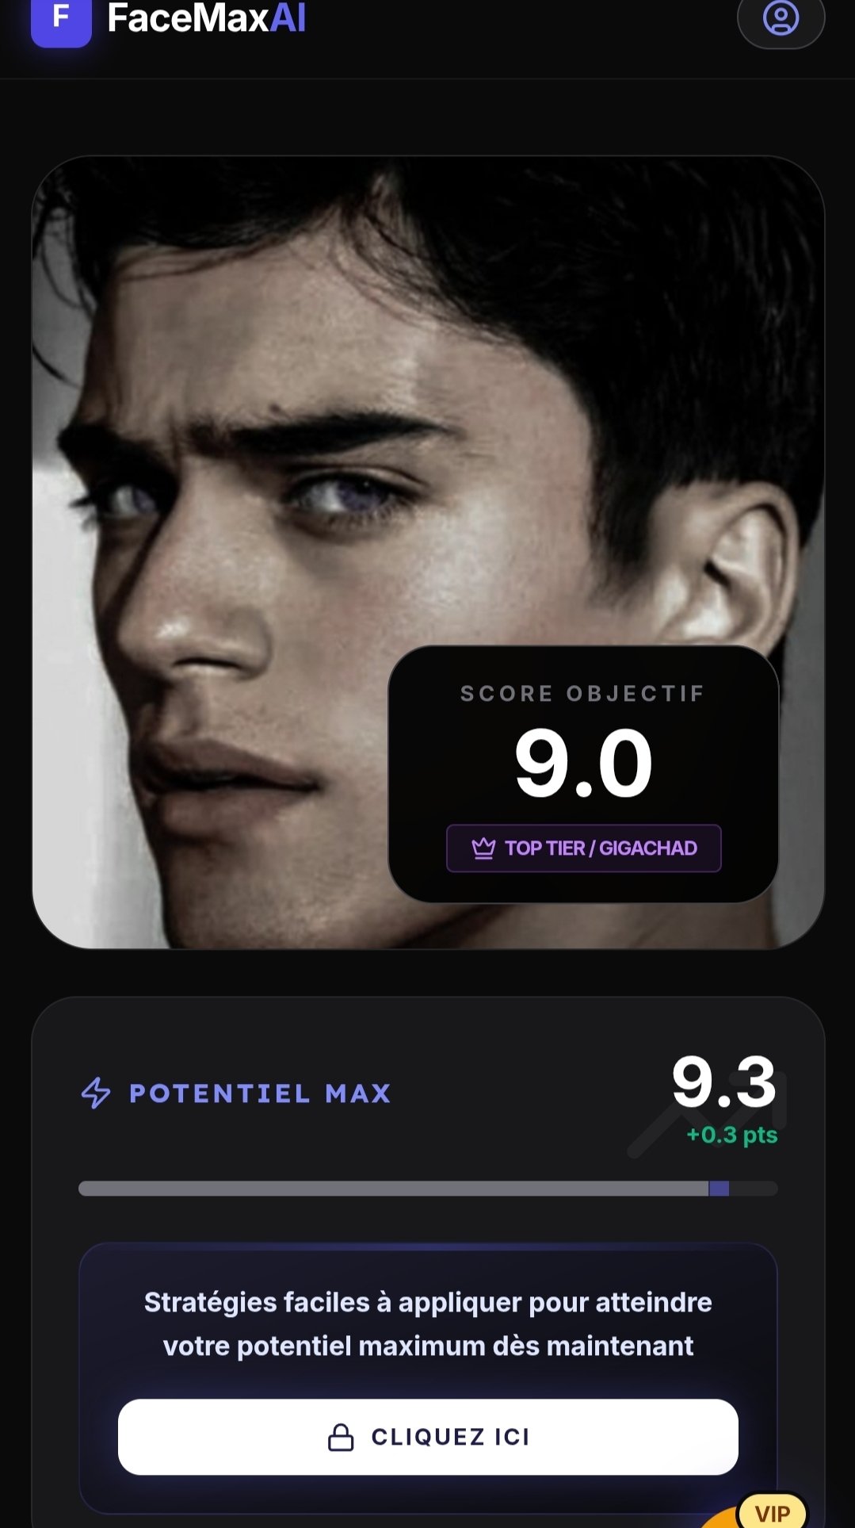Click the lightning bolt icon
The width and height of the screenshot is (855, 1528).
click(96, 1093)
